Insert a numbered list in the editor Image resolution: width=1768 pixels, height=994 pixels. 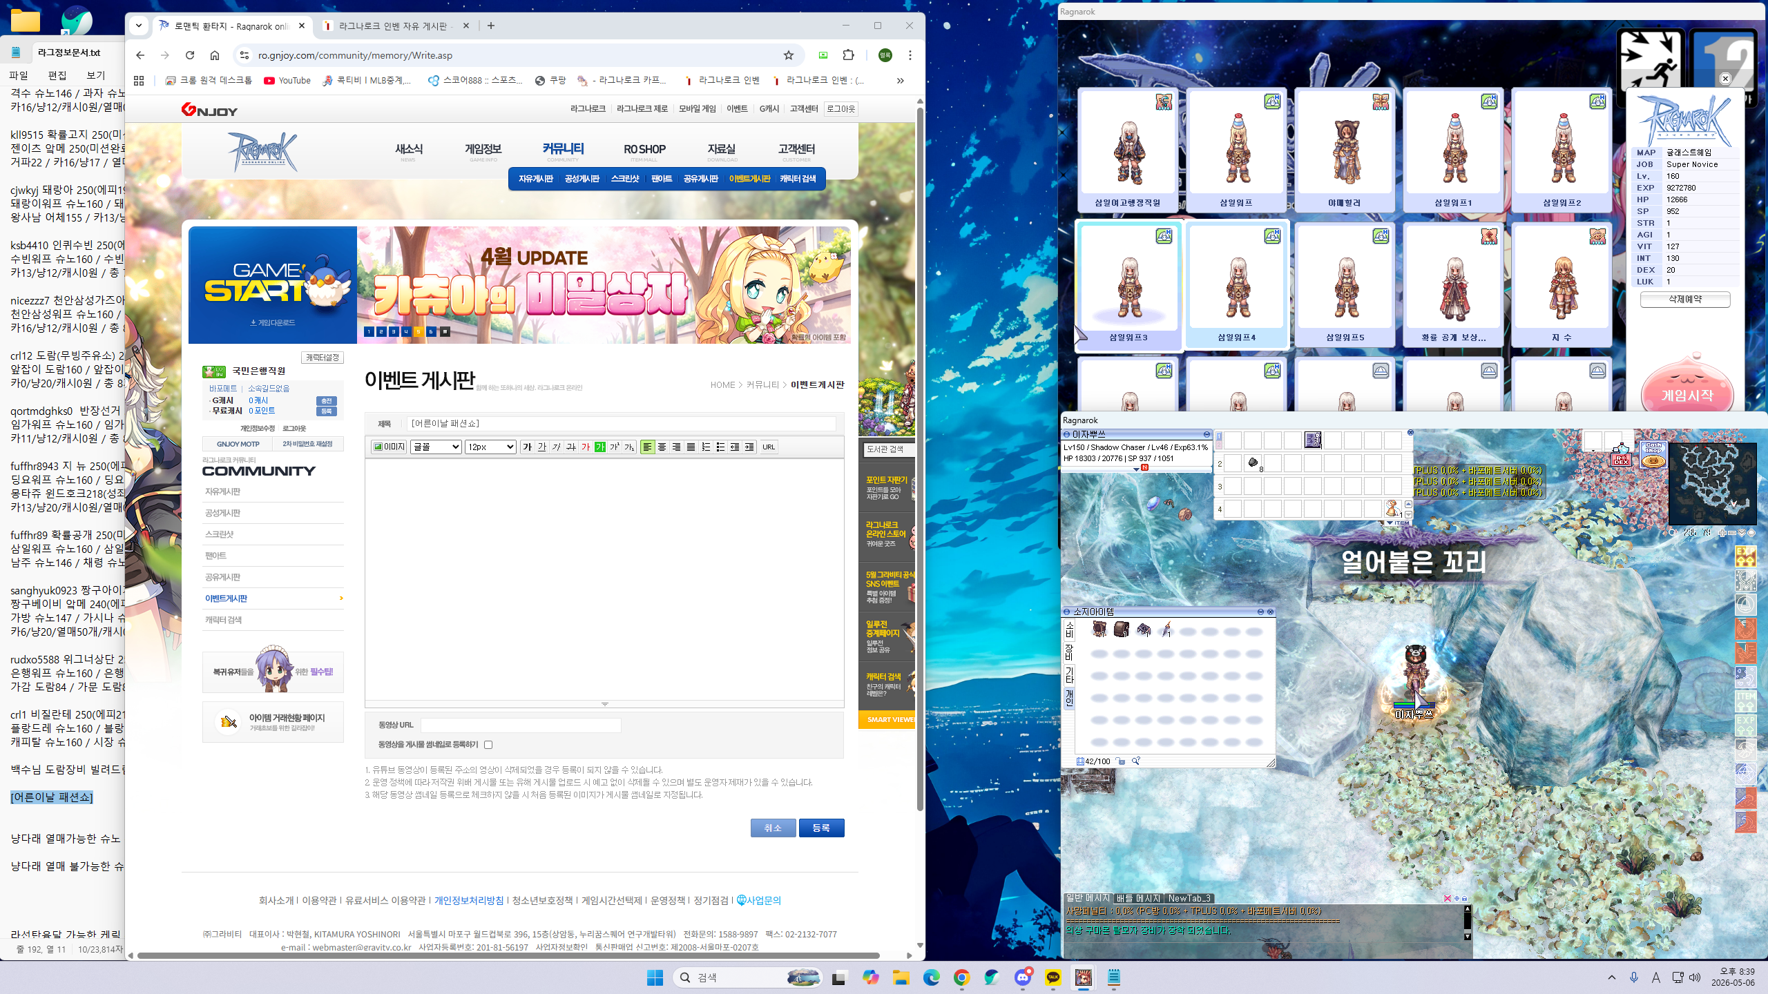[x=706, y=447]
